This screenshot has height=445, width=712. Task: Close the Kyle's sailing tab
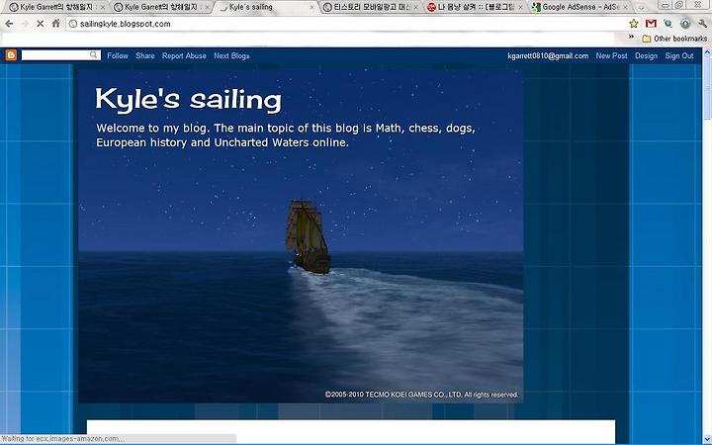tap(311, 7)
